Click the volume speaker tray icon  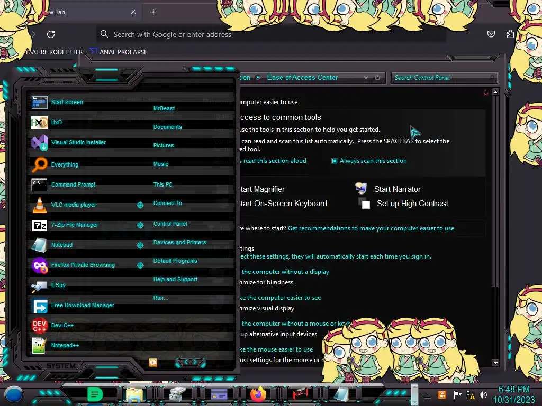click(483, 394)
